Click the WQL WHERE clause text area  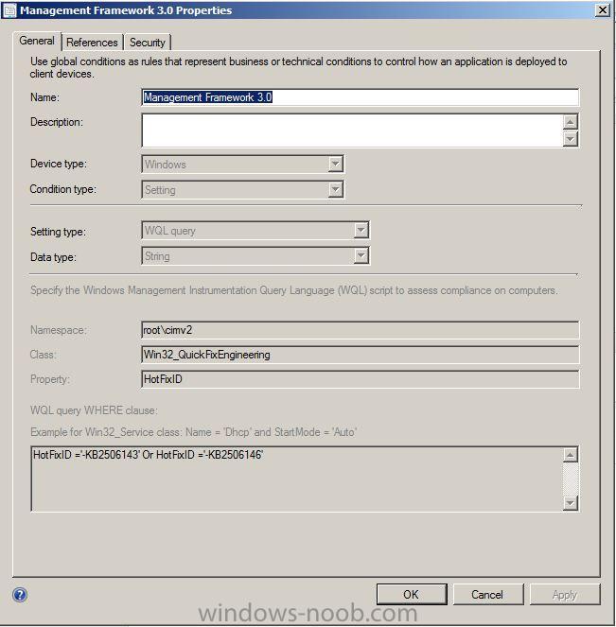coord(297,479)
